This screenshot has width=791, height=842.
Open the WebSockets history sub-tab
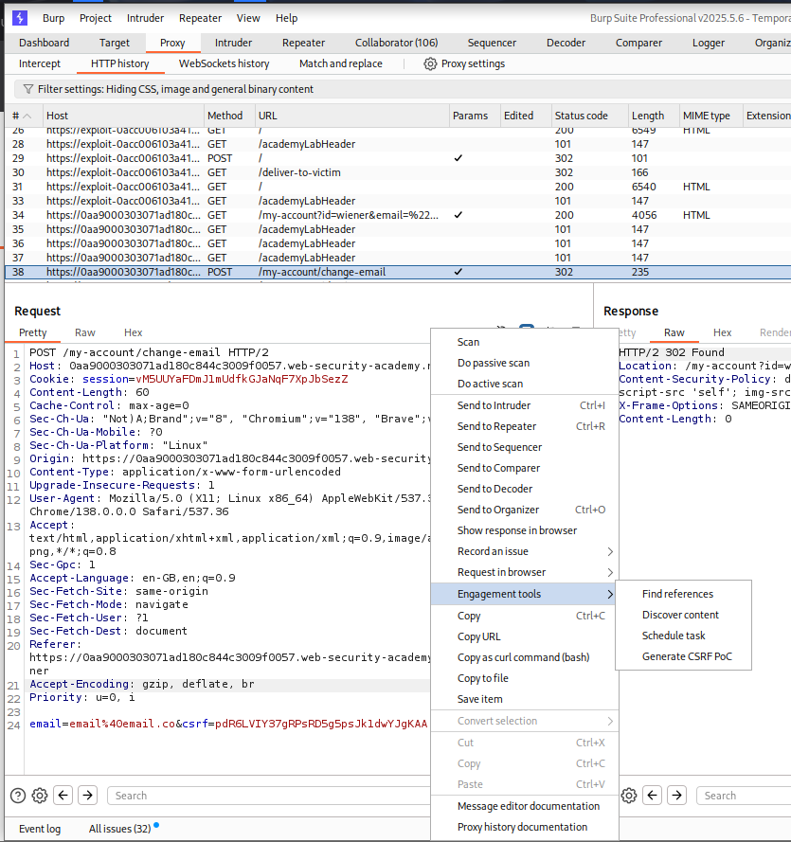click(224, 63)
